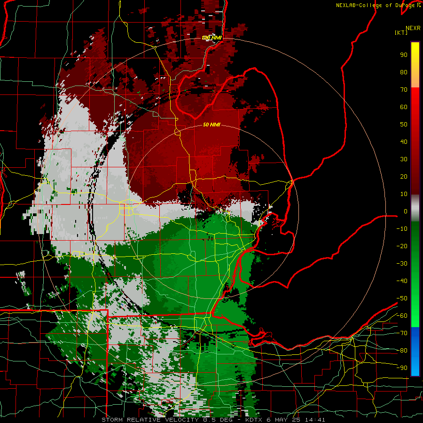This screenshot has height=423, width=423.
Task: Click the 60 value on the velocity scale
Action: (x=404, y=107)
